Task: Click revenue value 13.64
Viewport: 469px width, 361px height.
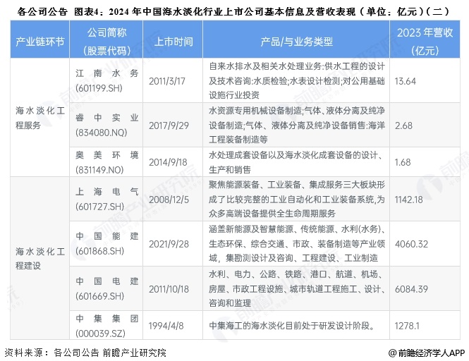Action: pos(405,81)
